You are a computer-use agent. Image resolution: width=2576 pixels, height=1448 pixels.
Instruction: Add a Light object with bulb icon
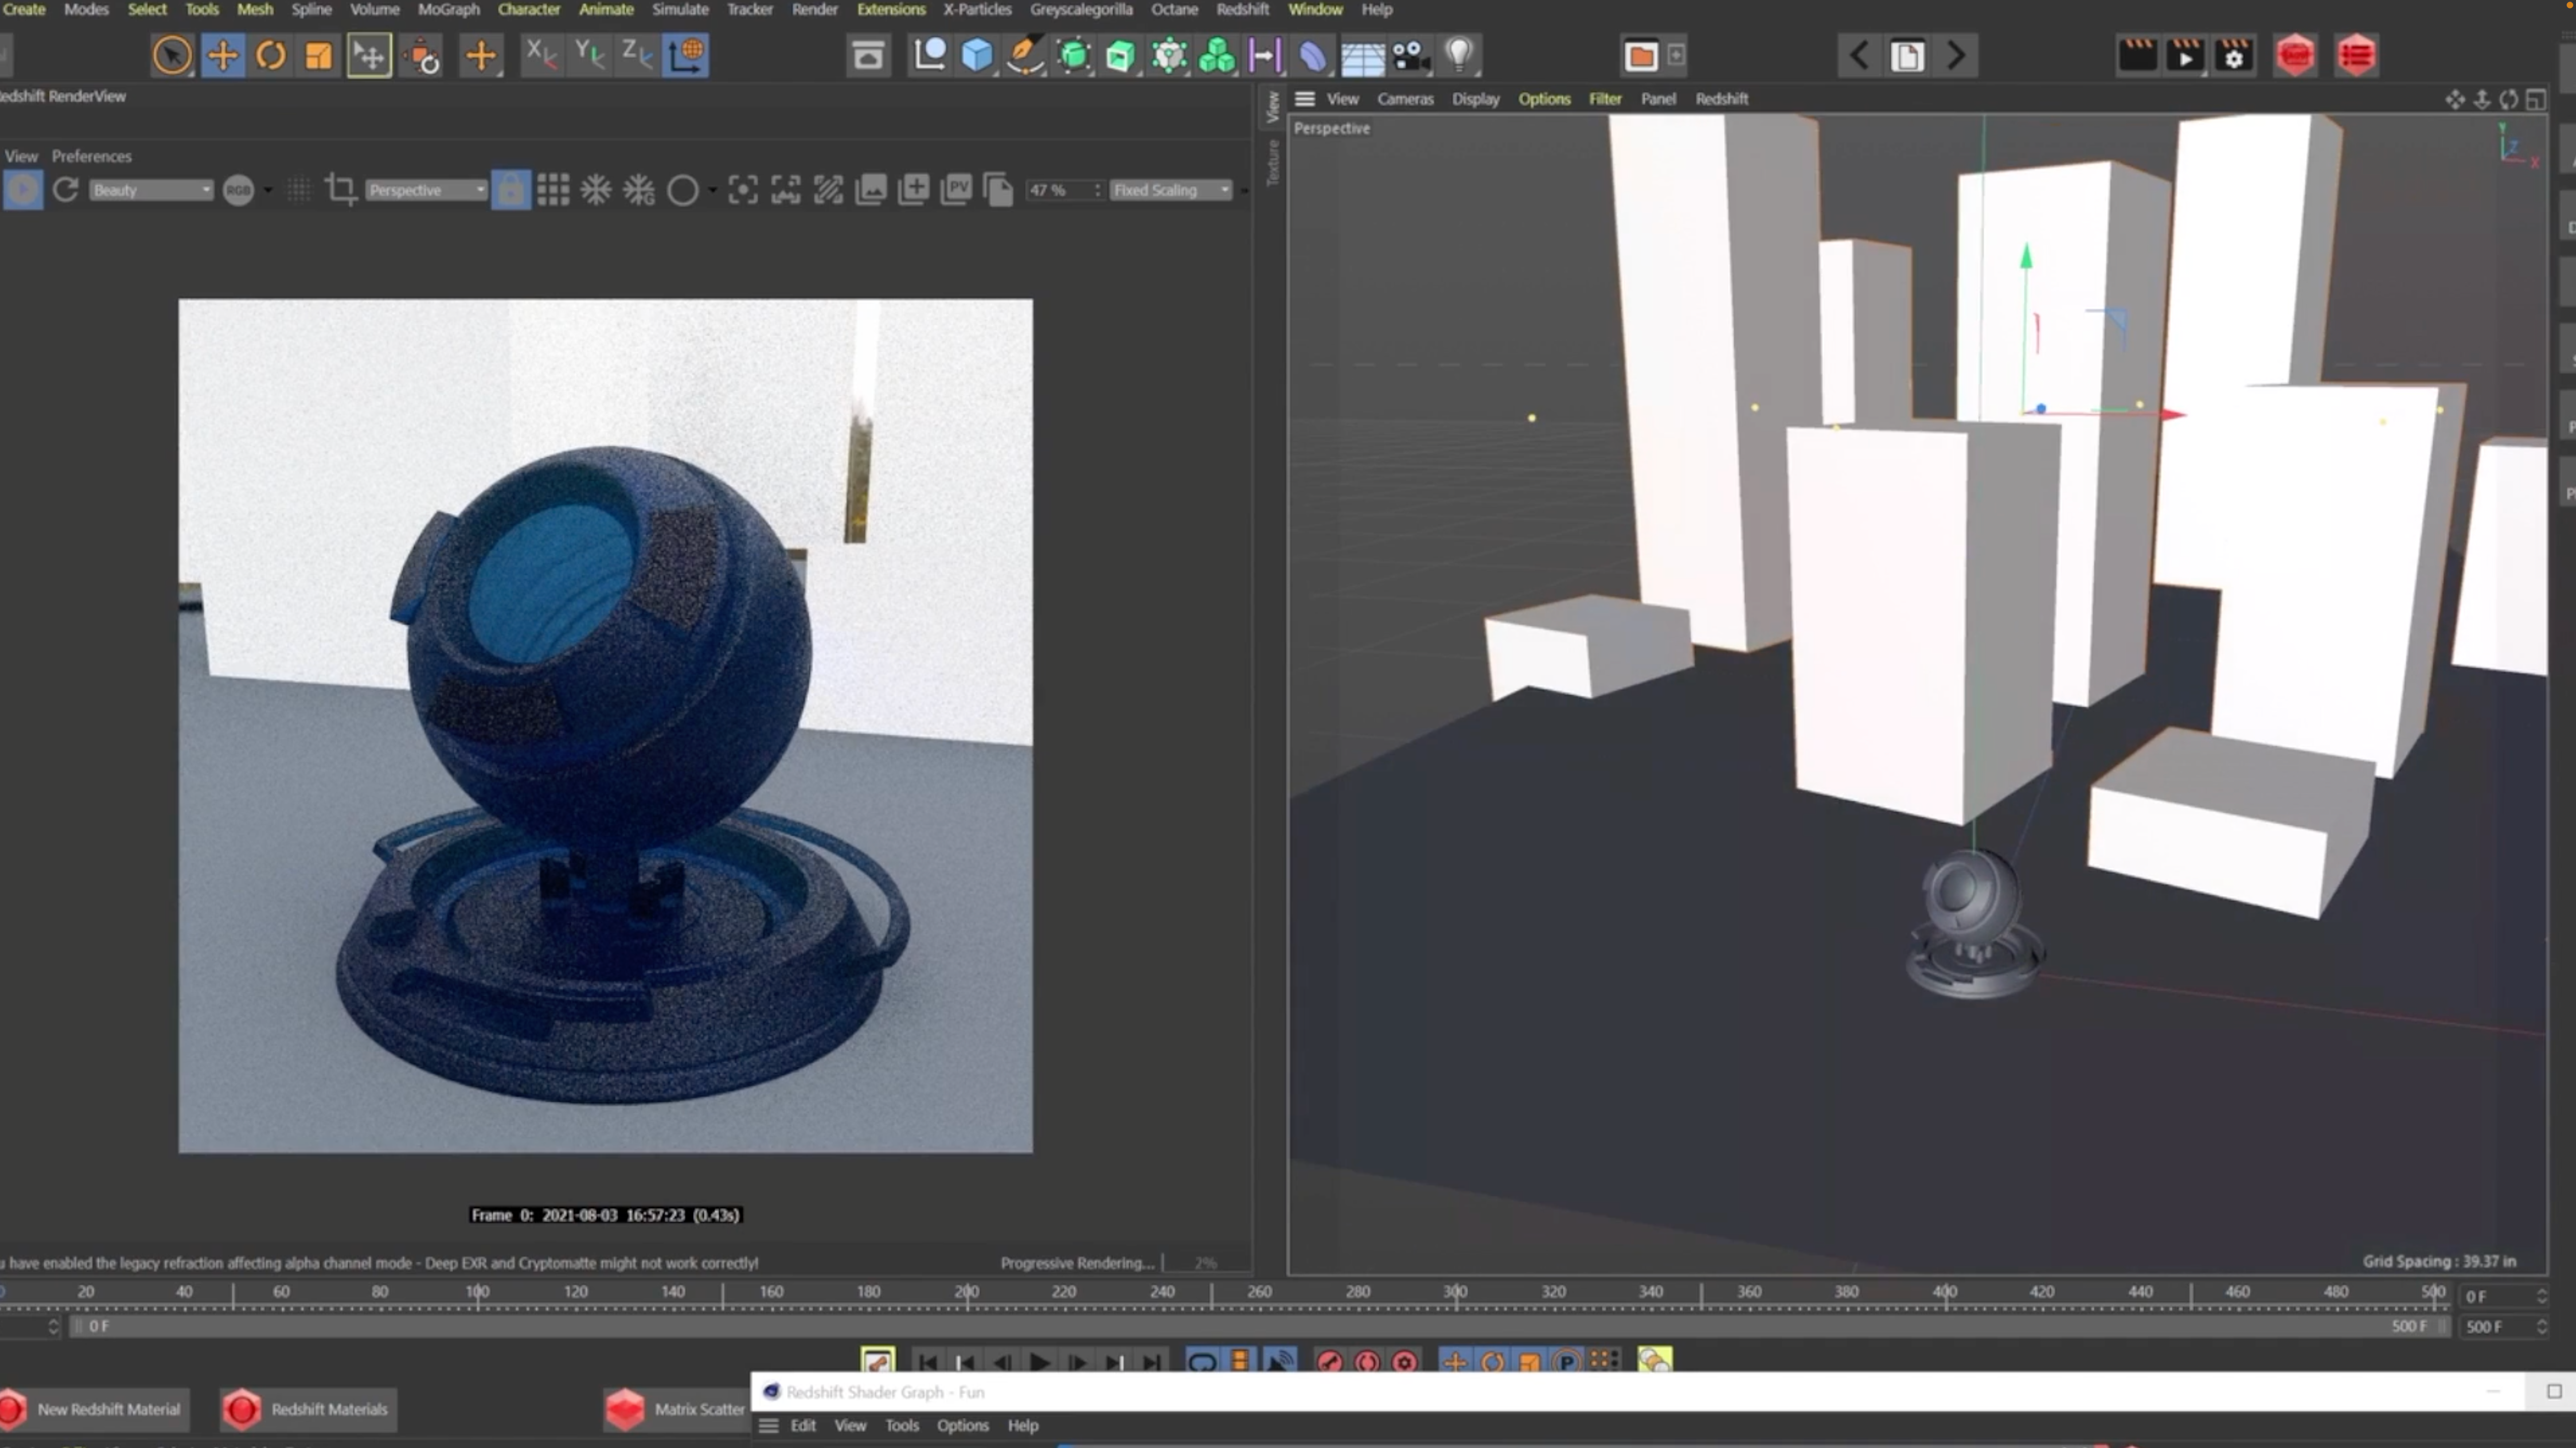[1459, 55]
